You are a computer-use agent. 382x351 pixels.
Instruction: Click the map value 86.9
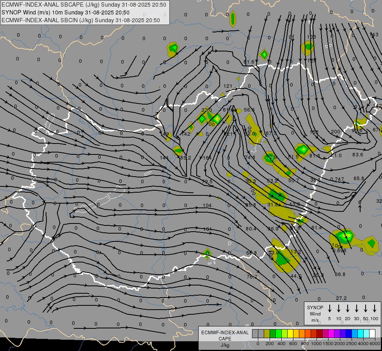tap(273, 229)
